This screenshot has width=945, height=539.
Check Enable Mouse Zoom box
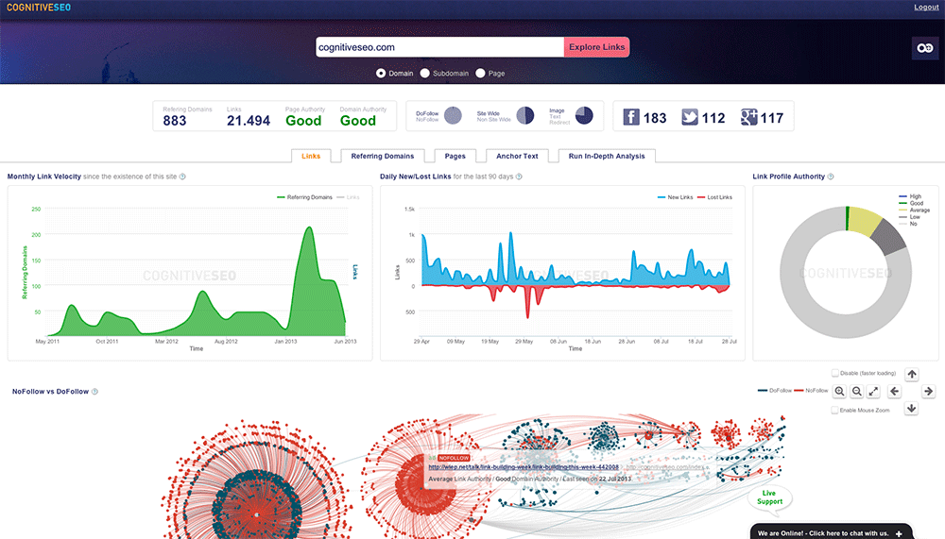pos(834,410)
